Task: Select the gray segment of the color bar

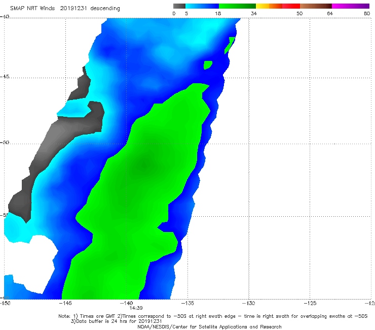Action: click(x=179, y=6)
